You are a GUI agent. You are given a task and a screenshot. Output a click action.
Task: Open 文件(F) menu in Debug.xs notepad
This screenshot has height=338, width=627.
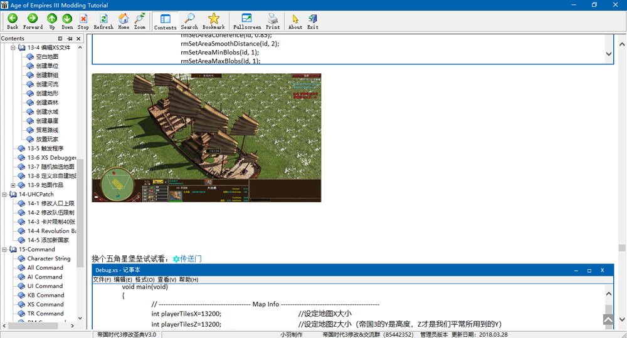point(102,280)
